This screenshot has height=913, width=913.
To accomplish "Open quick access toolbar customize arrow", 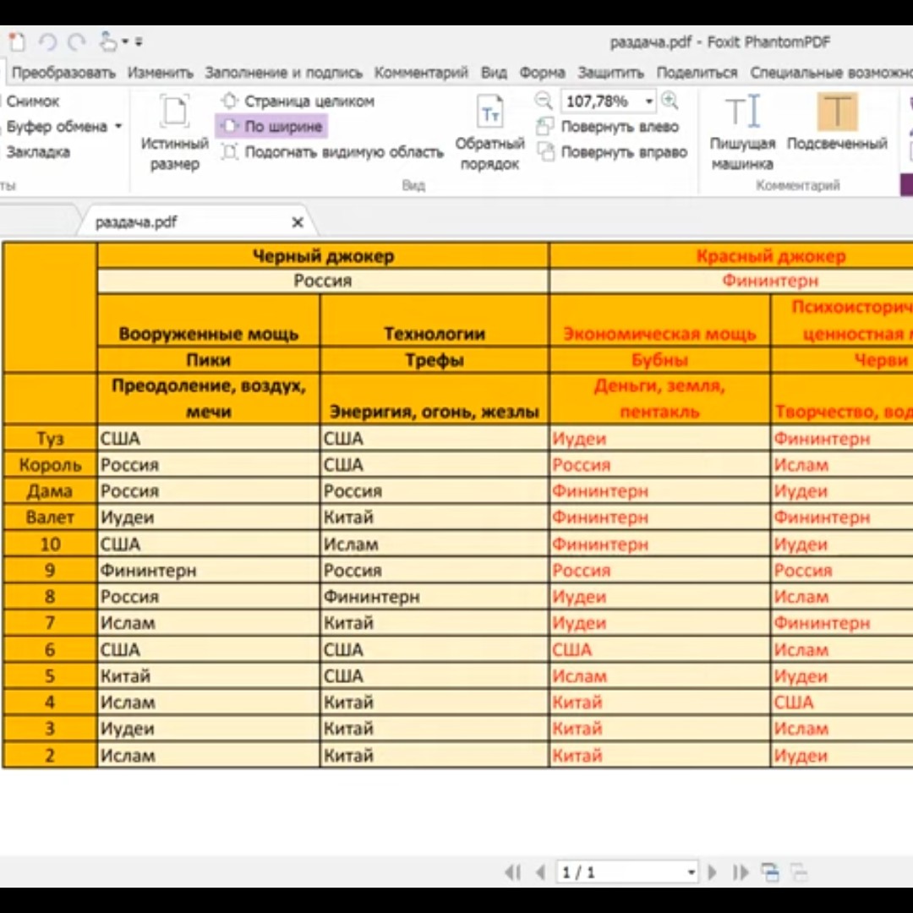I will tap(139, 42).
